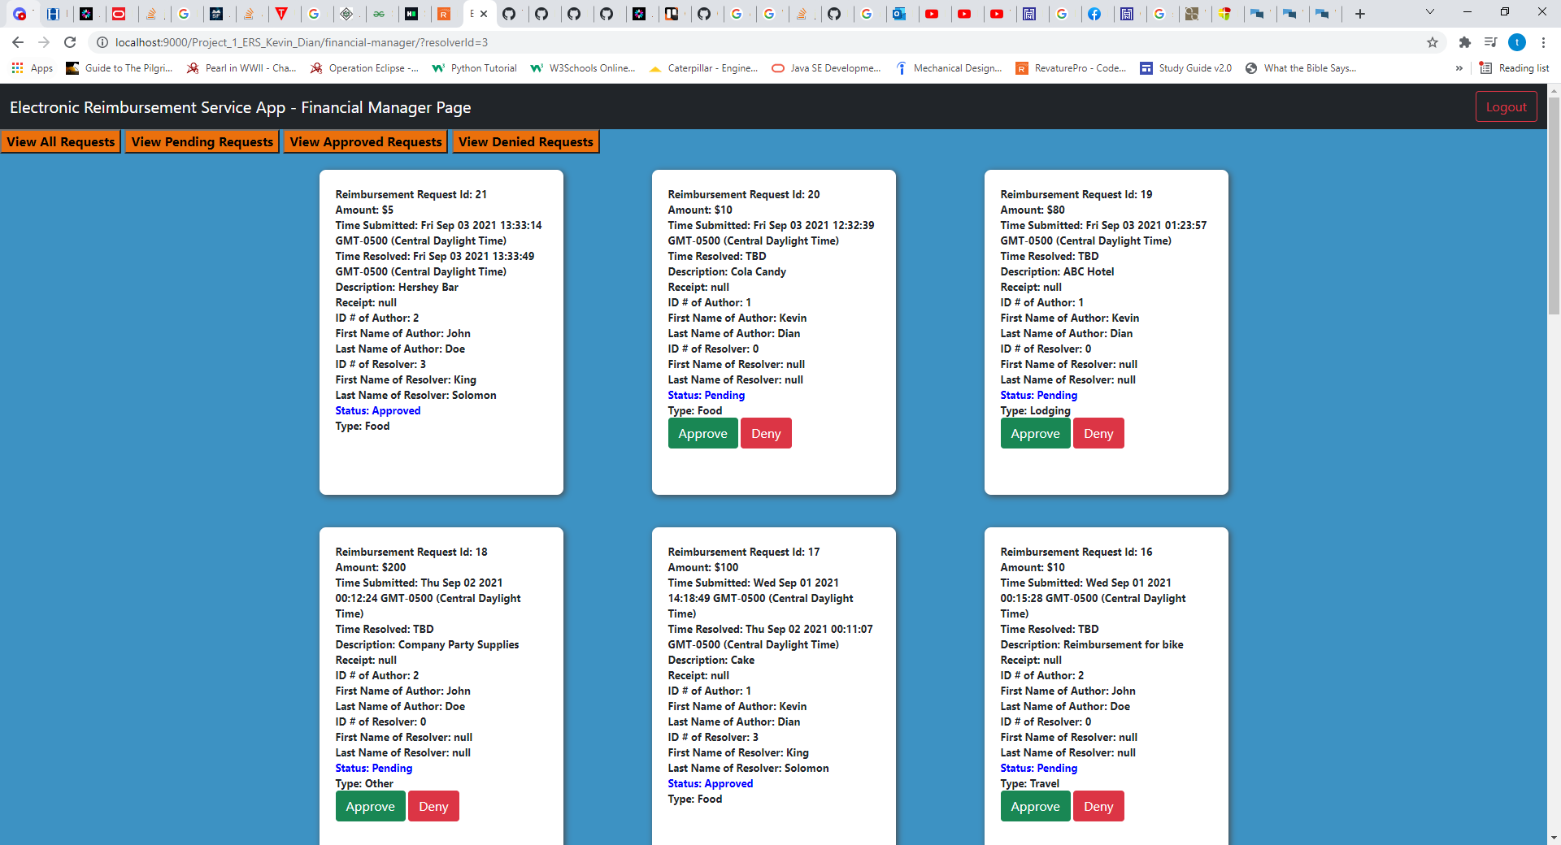Click the back navigation arrow
Image resolution: width=1561 pixels, height=845 pixels.
(x=16, y=42)
